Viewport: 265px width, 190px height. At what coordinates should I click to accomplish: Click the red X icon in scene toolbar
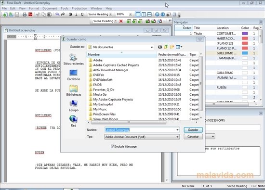pos(121,21)
